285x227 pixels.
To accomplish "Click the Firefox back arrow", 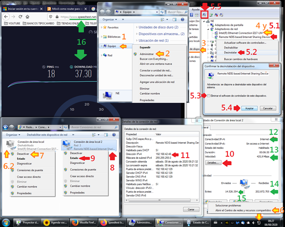I will pos(6,17).
